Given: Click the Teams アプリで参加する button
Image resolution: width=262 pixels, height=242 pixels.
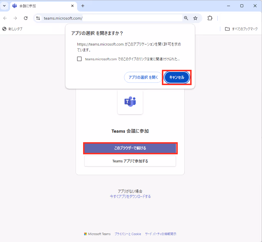Looking at the screenshot, I should (130, 161).
